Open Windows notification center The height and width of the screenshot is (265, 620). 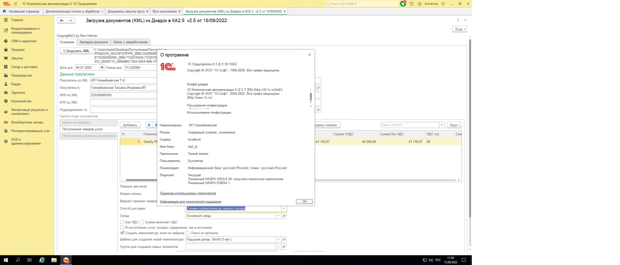point(464,260)
